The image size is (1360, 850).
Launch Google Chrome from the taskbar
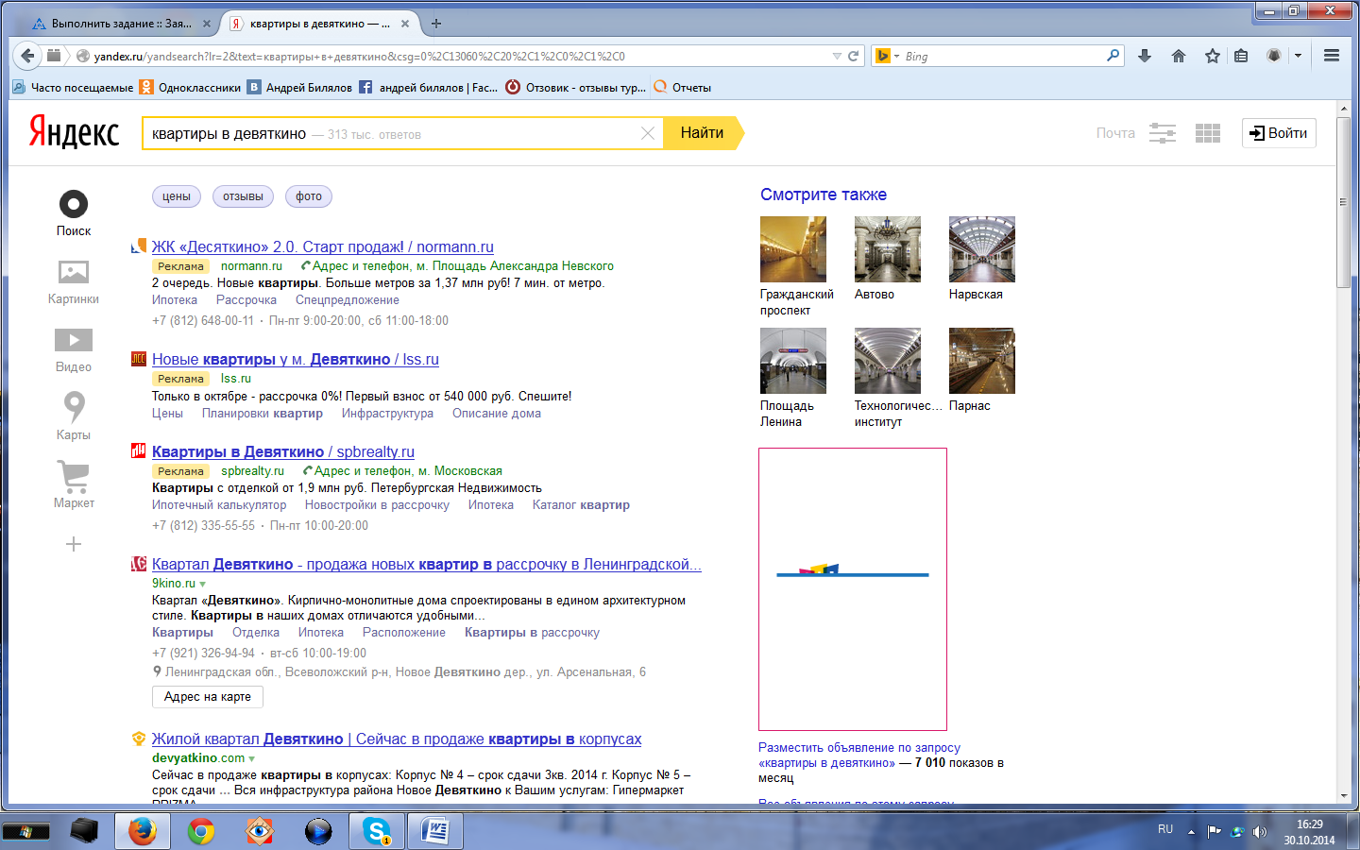click(201, 831)
